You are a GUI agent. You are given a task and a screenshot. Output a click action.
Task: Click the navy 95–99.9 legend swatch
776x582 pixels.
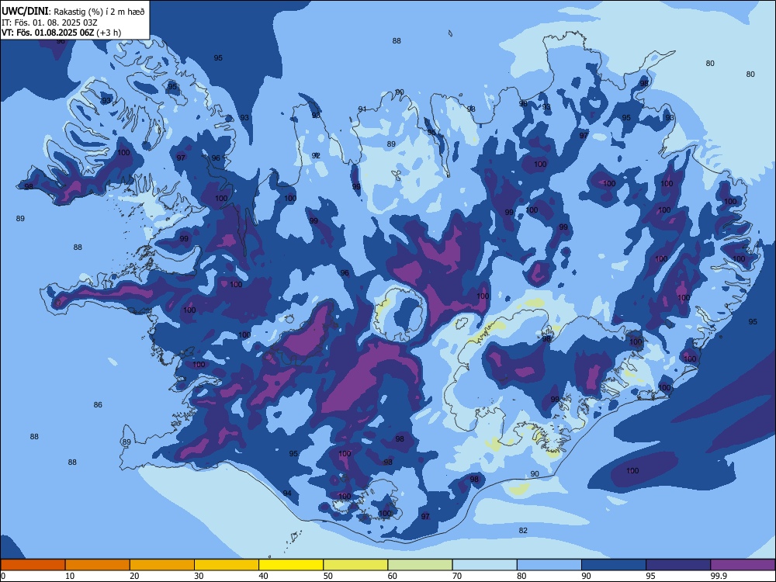pos(678,565)
